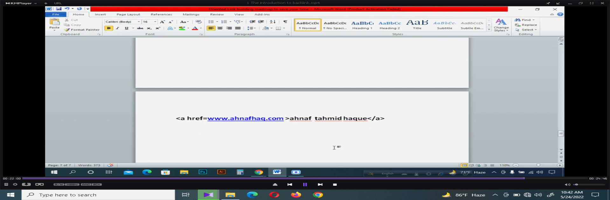Open KMPlayer settings gear icon

[x=15, y=184]
